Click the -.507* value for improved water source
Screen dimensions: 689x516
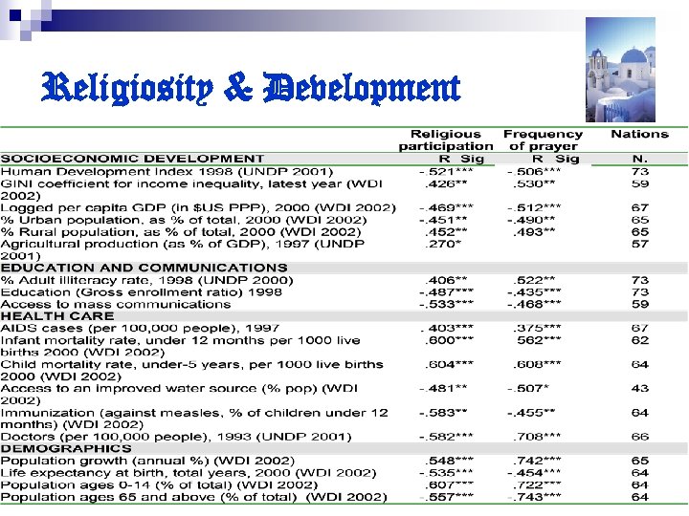click(x=527, y=389)
